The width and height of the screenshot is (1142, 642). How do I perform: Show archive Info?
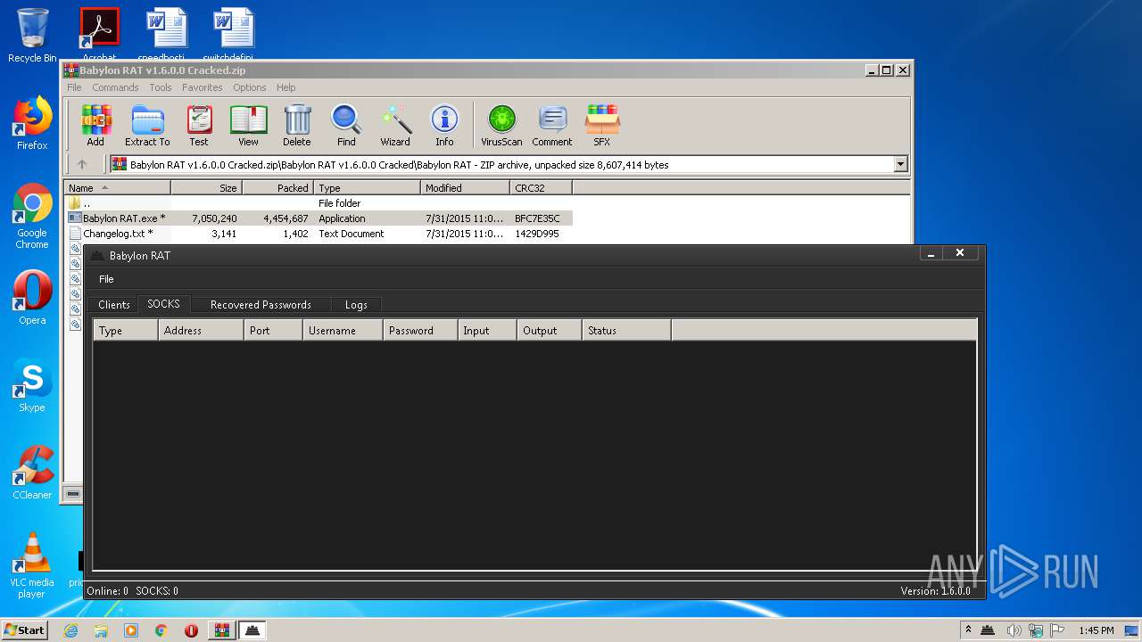pos(444,125)
